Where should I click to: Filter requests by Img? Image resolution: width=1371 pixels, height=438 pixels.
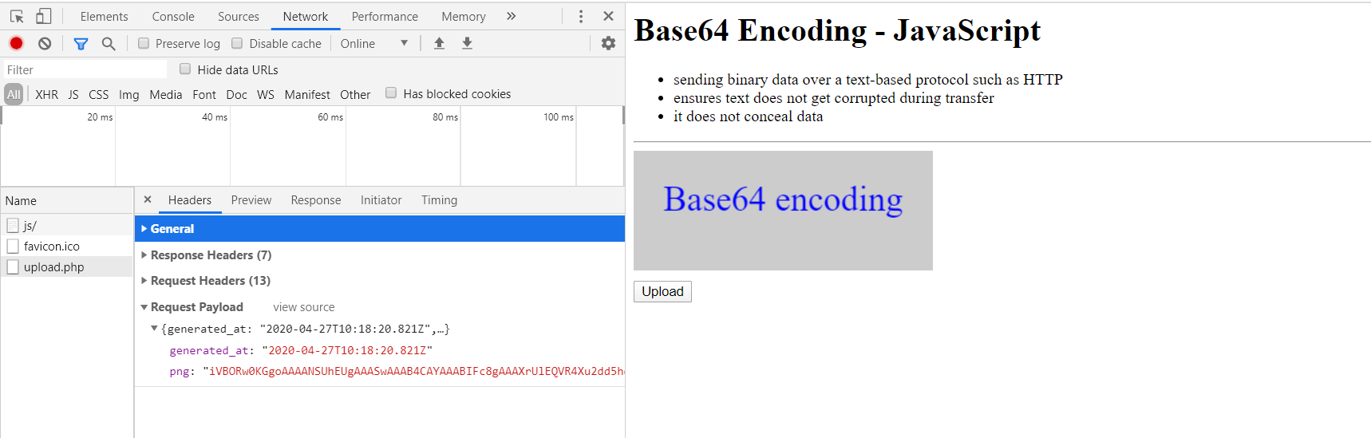[129, 94]
